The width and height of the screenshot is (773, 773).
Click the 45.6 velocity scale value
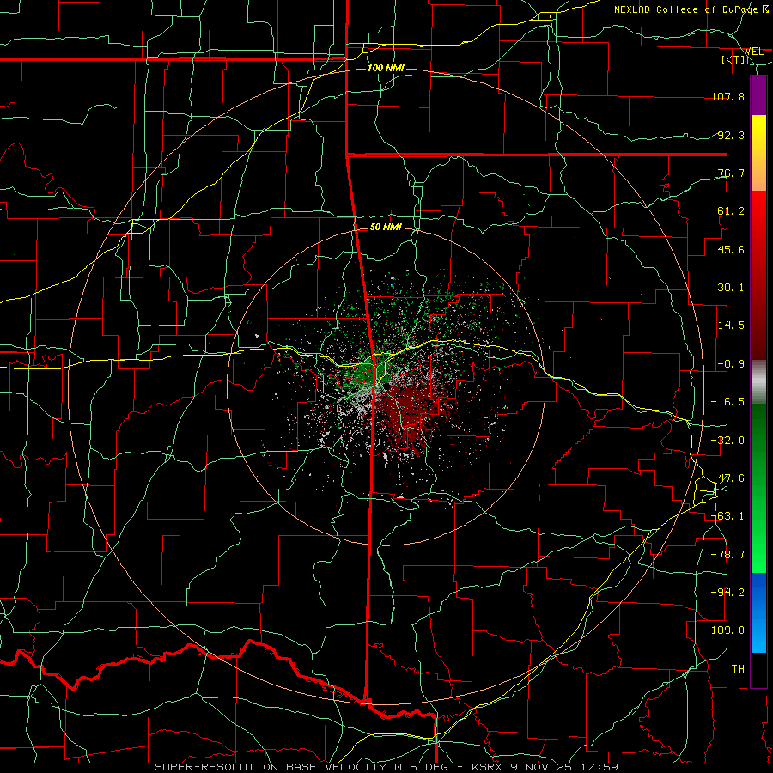click(731, 249)
